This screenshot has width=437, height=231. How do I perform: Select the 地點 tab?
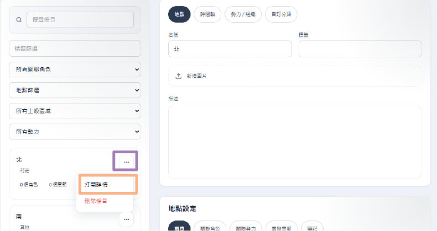click(179, 14)
